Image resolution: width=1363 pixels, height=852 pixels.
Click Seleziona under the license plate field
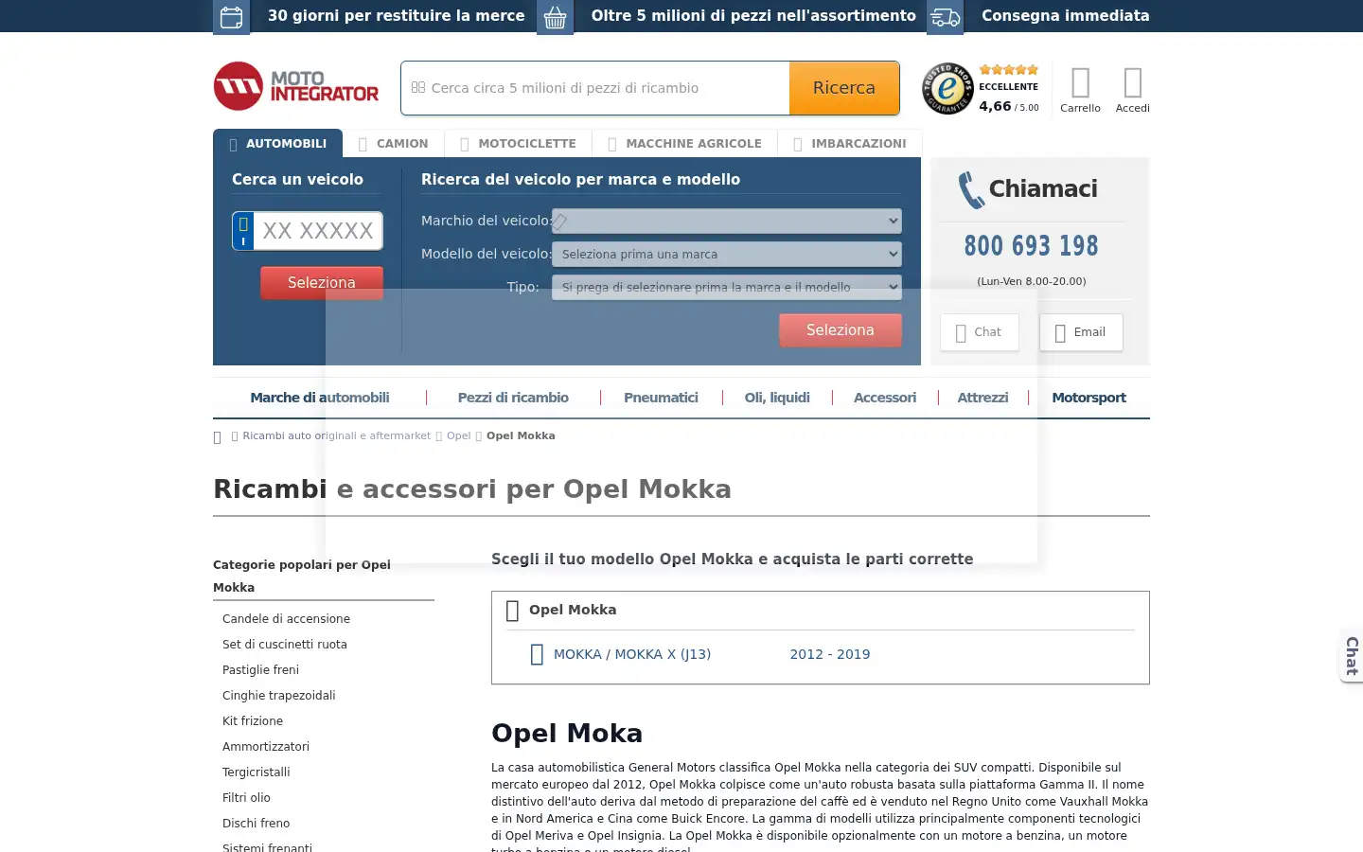pos(322,283)
